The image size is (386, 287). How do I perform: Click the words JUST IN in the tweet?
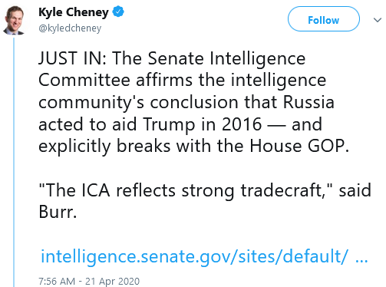pos(72,58)
